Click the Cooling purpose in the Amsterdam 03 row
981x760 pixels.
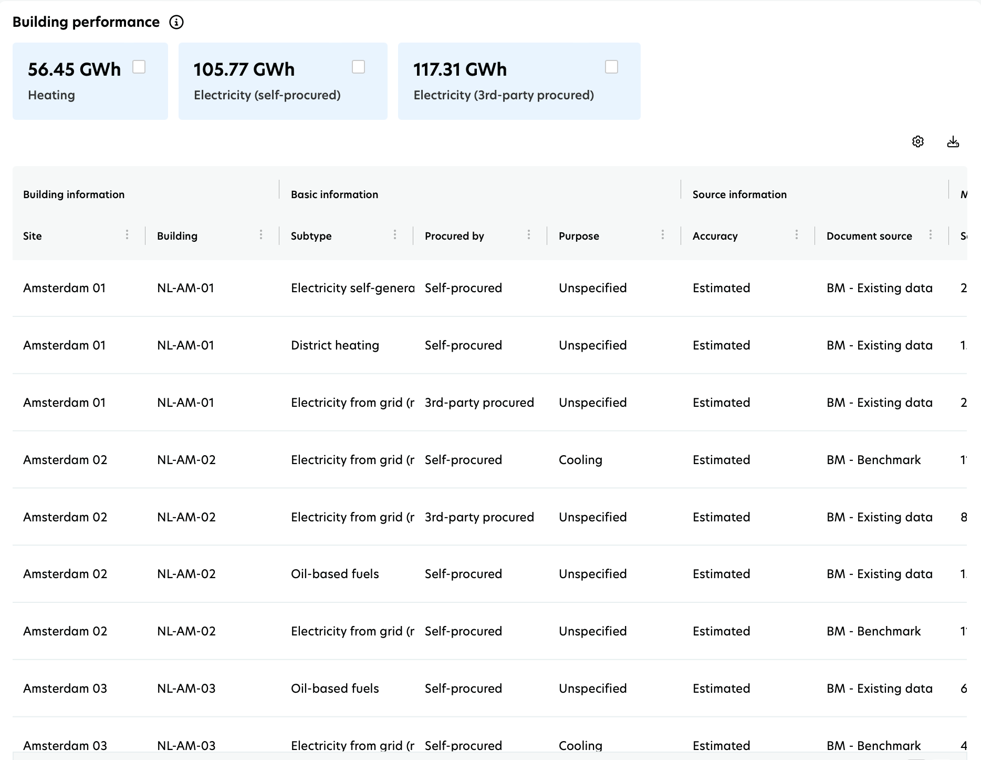click(x=580, y=746)
